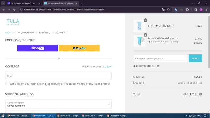This screenshot has height=118, width=210.
Task: Open the Chrome three-dot menu
Action: 207,10
